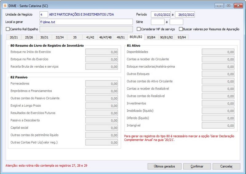Click the ABYZ PARTICIPAÇÕES E INVESTIMENTOS LTDA text

tap(81, 14)
